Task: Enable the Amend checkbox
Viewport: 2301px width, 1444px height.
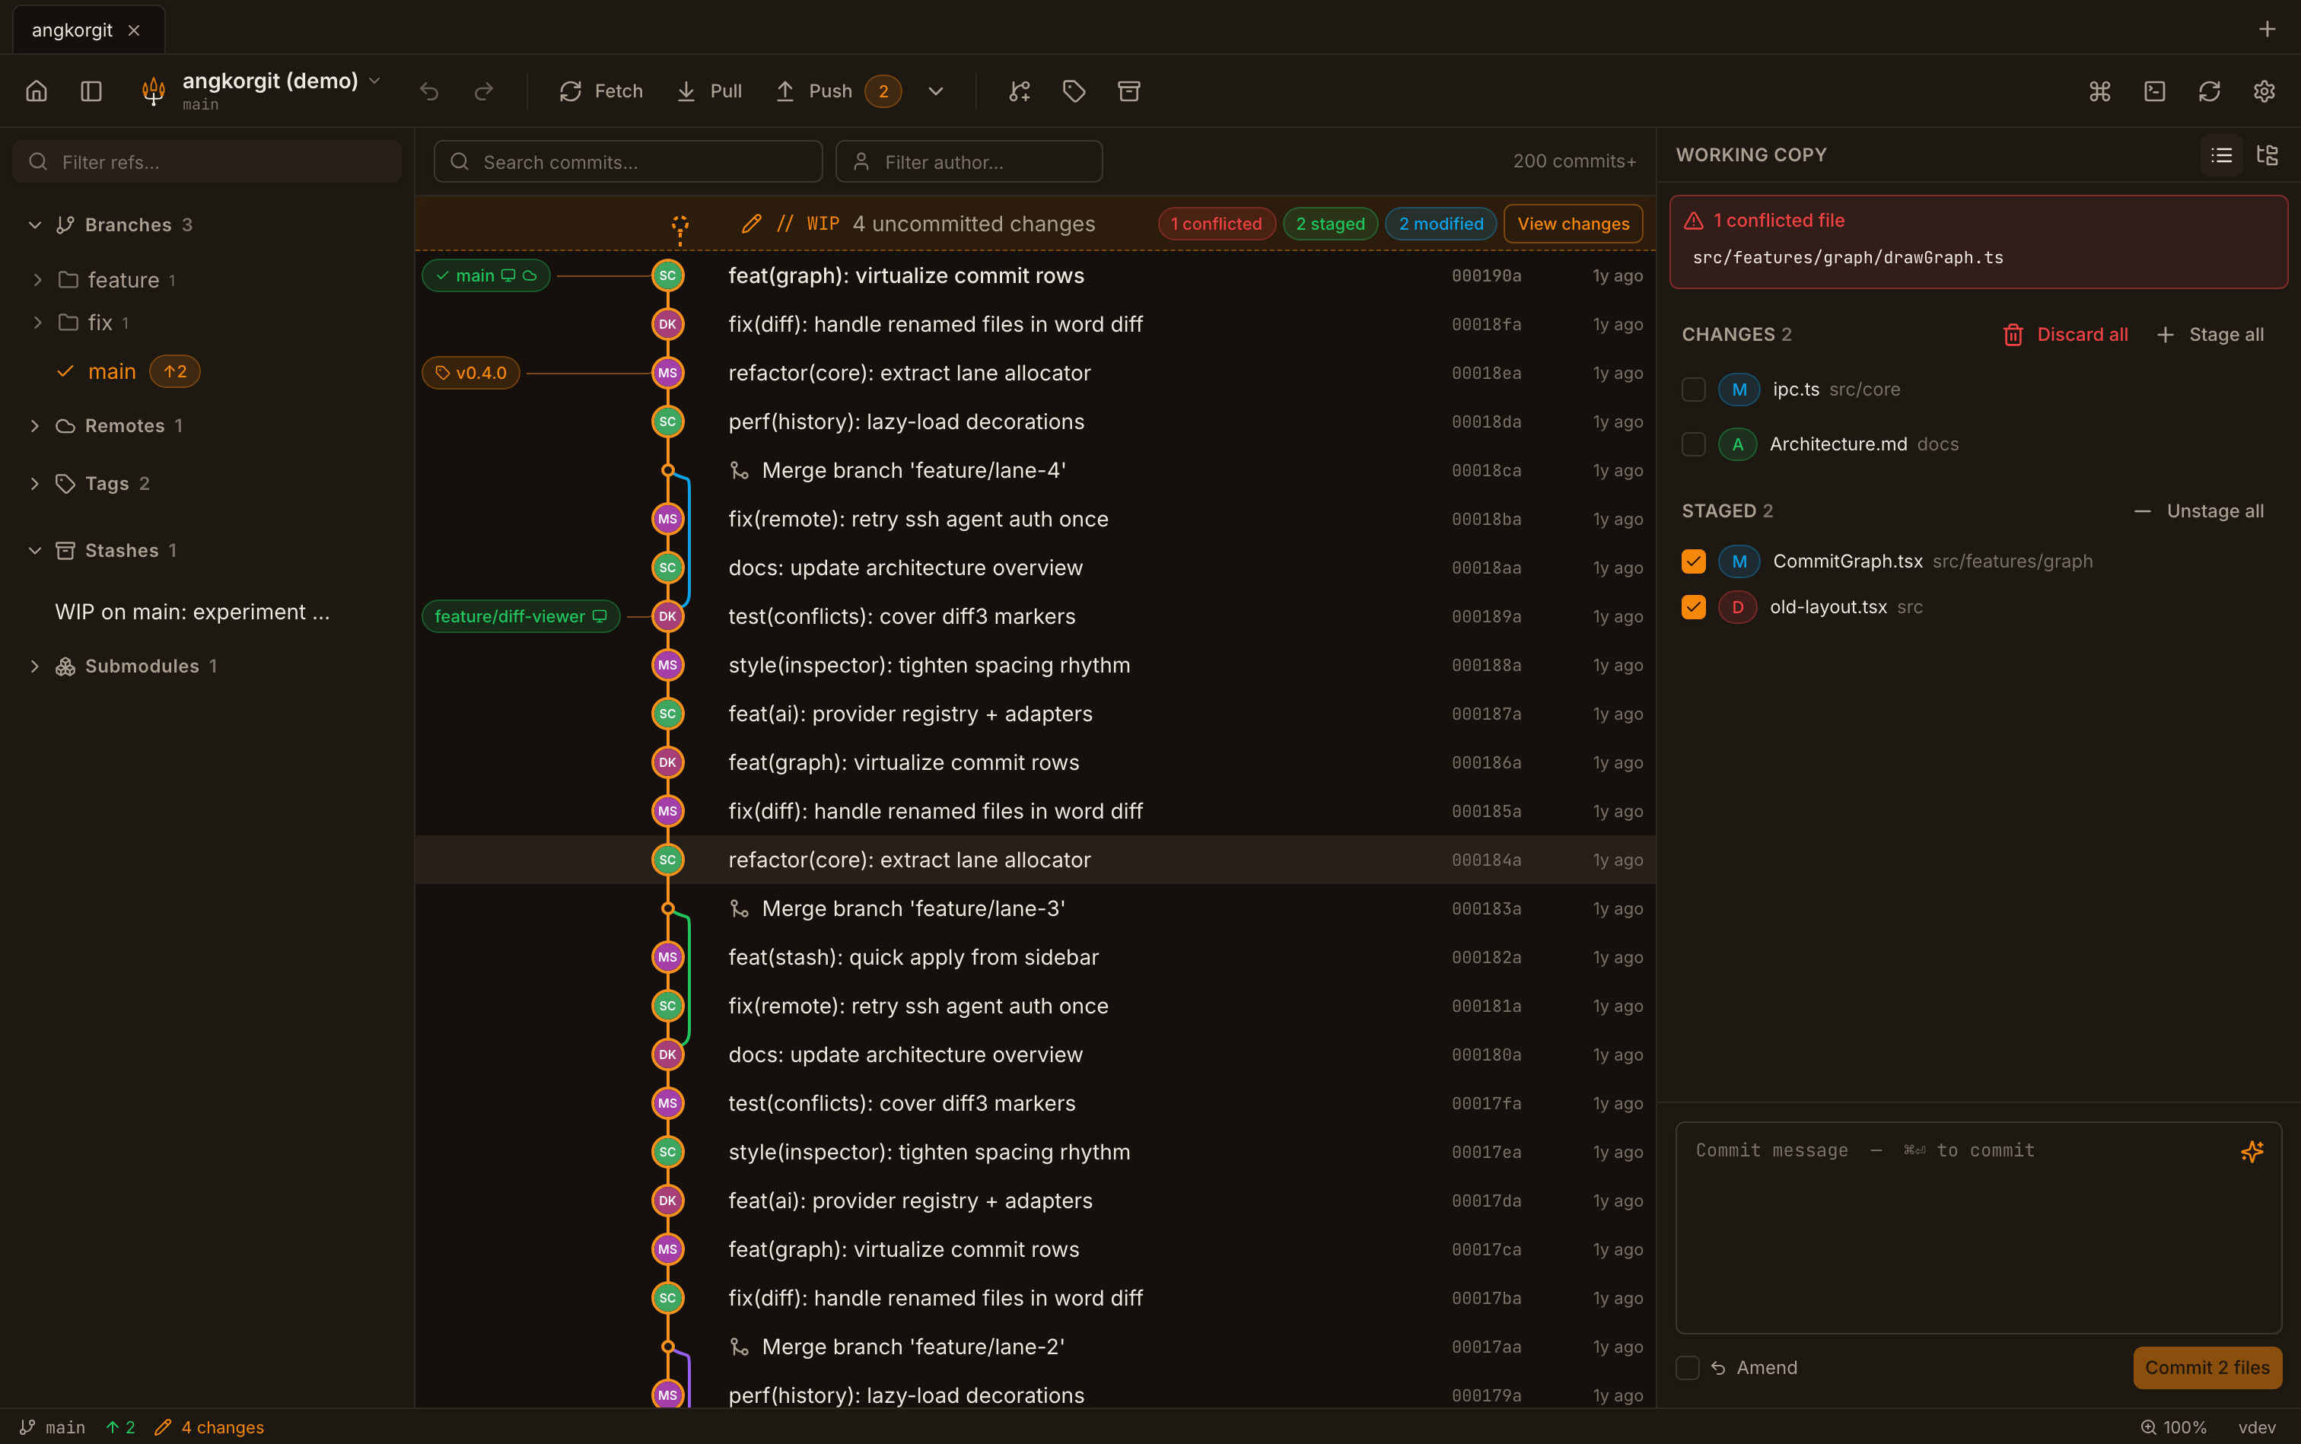Action: tap(1688, 1368)
